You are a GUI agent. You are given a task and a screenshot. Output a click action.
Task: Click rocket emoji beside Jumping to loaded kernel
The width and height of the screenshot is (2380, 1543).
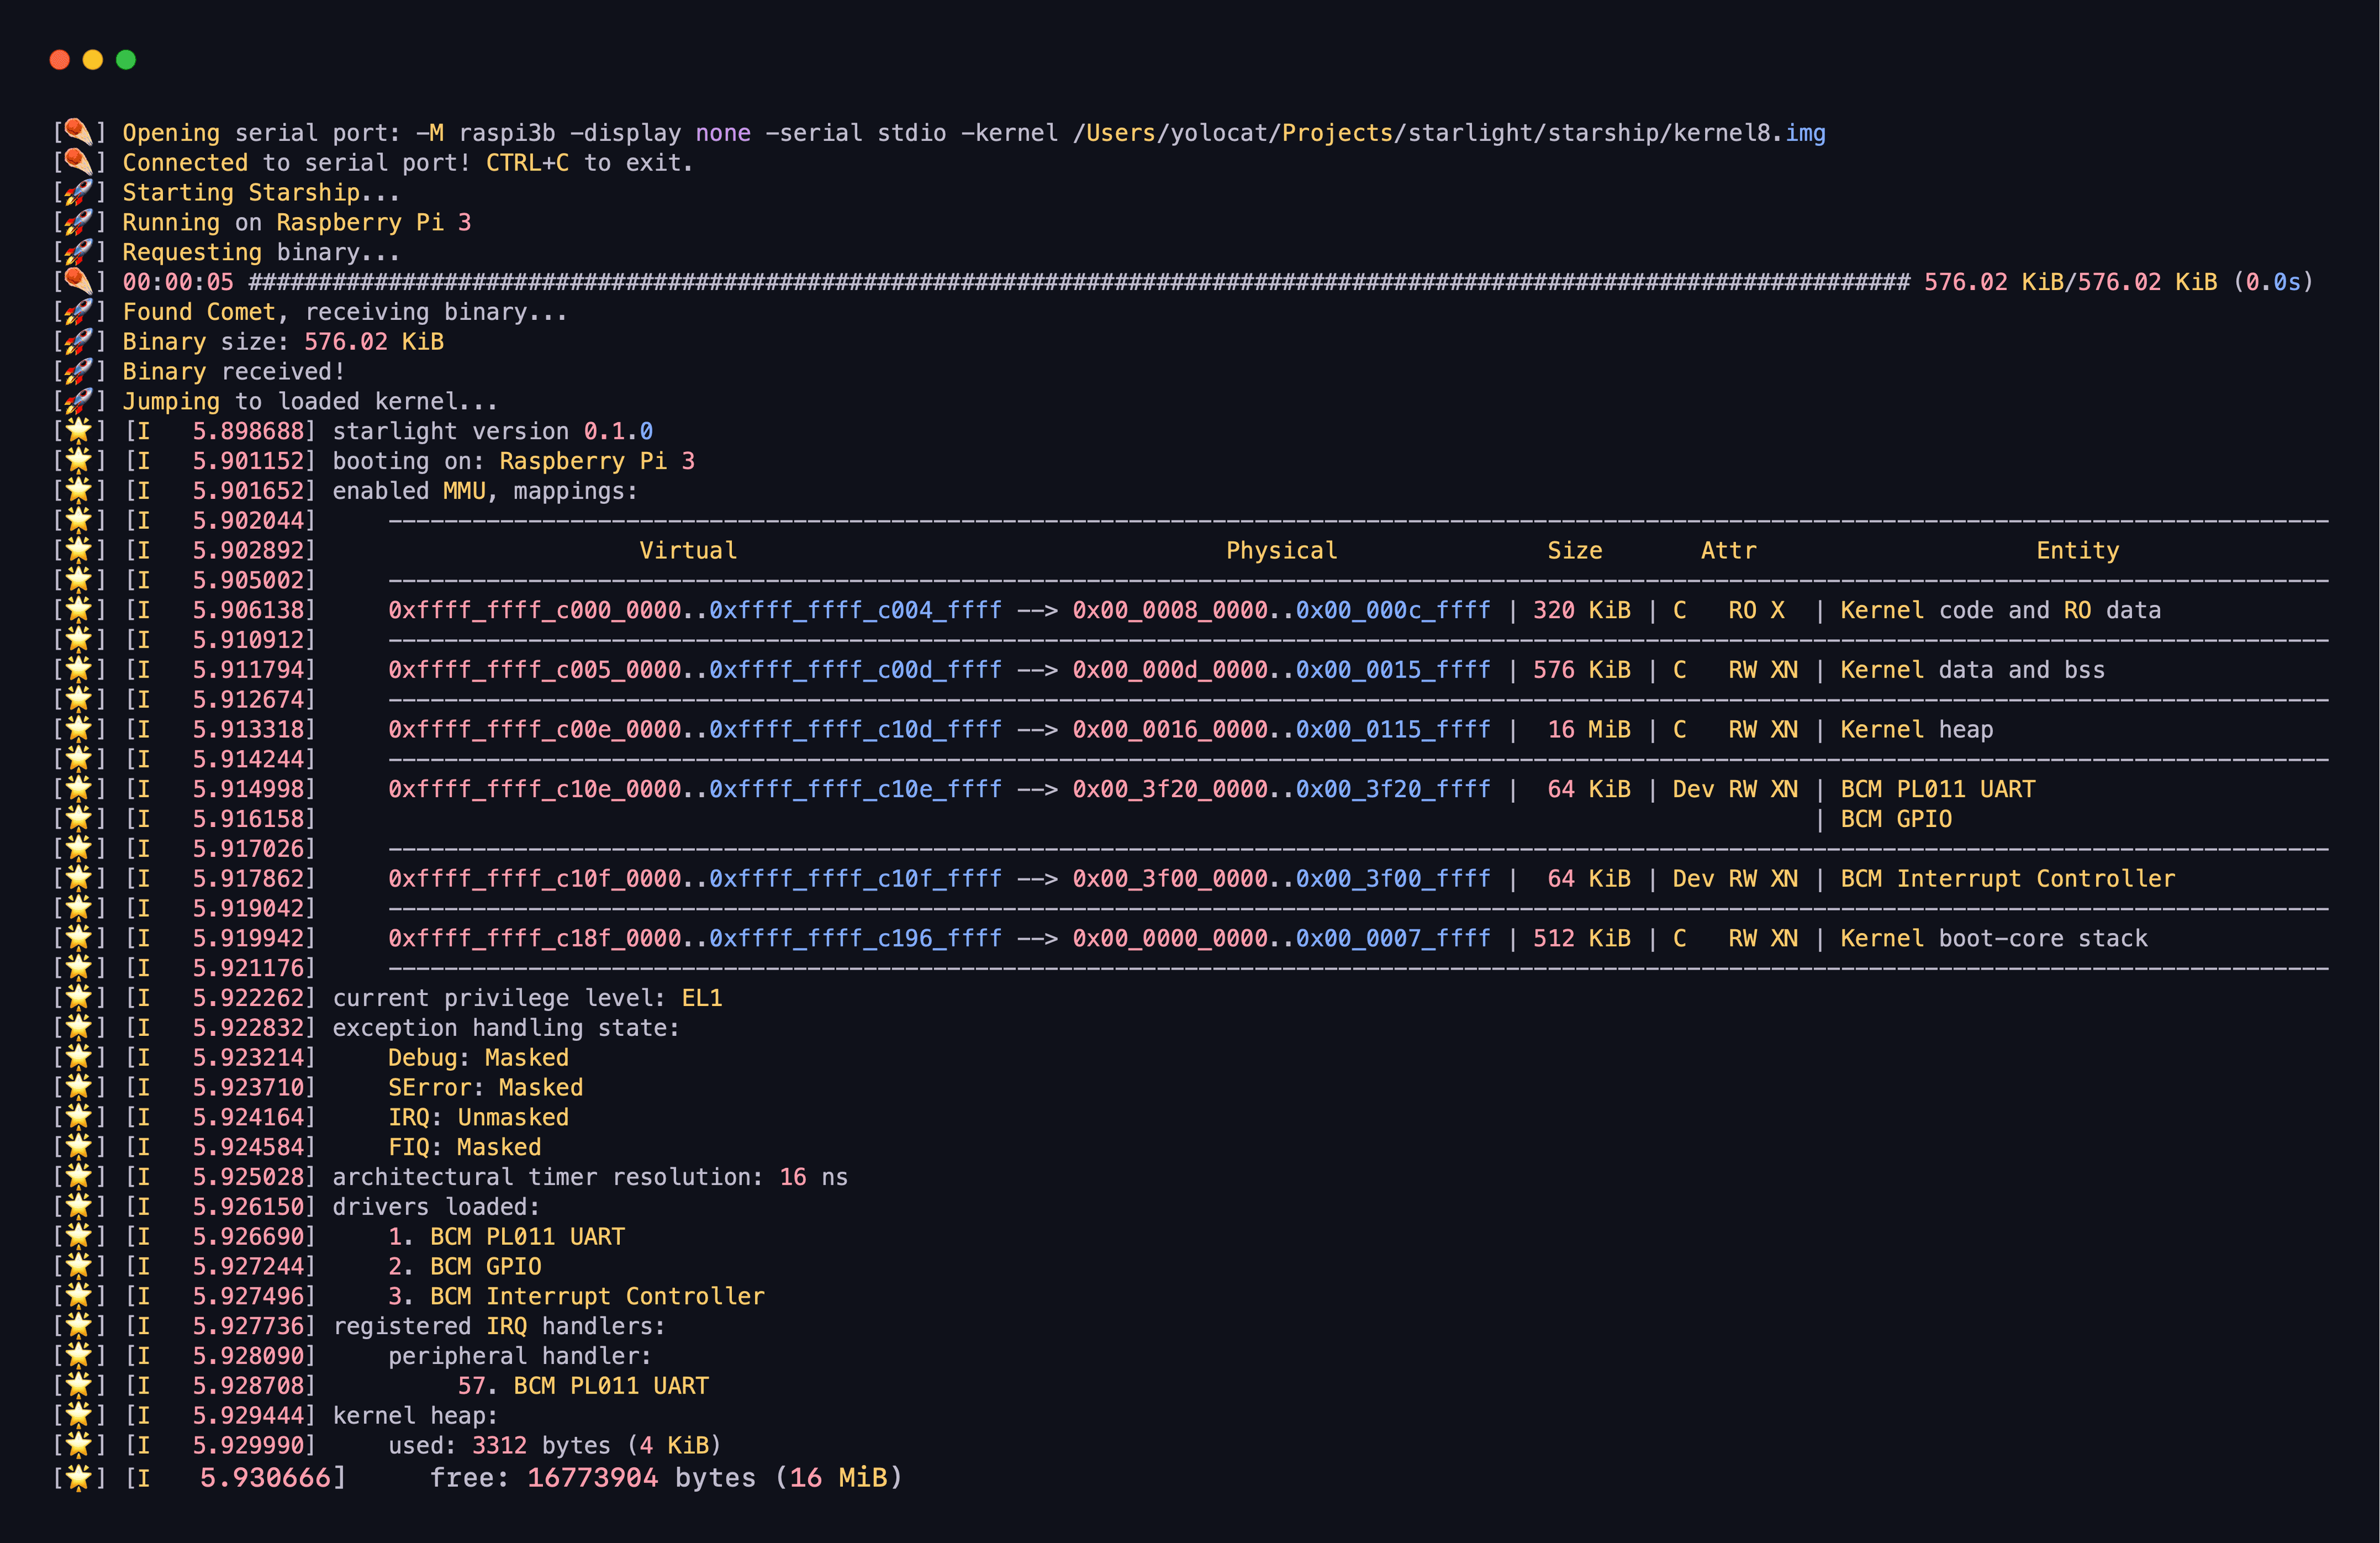78,401
